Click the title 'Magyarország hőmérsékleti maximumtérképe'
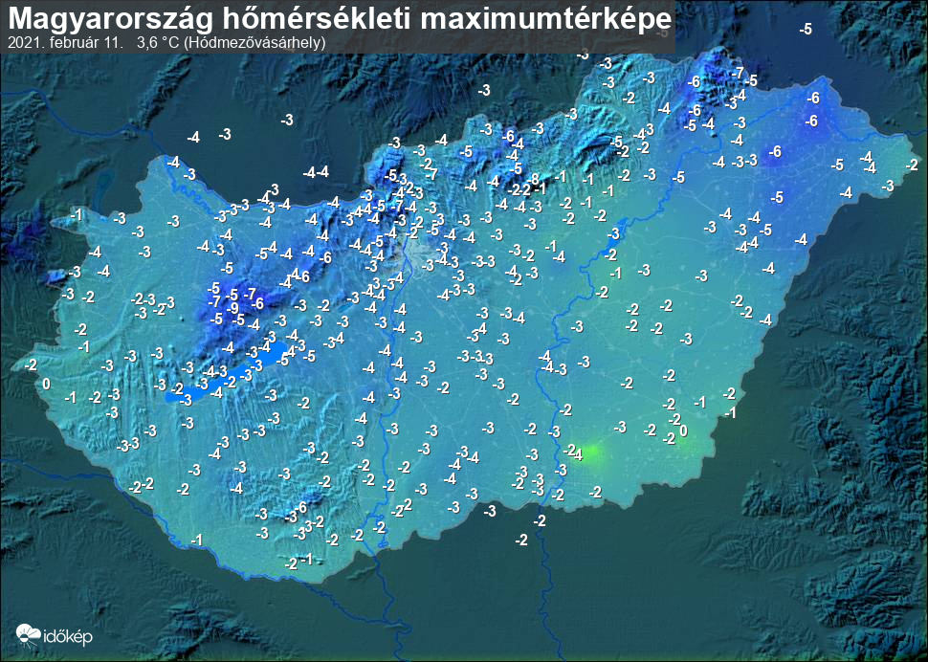Viewport: 928px width, 662px height. tap(340, 19)
